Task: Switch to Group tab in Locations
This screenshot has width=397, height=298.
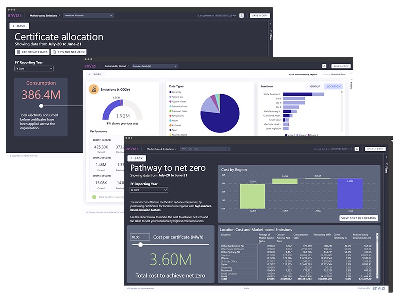Action: pyautogui.click(x=315, y=86)
